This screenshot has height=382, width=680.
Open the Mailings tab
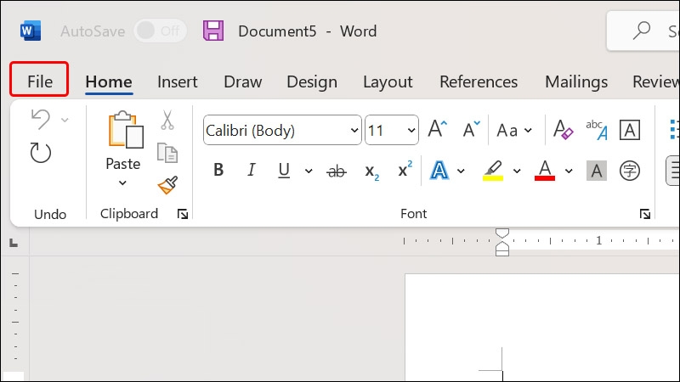coord(576,81)
